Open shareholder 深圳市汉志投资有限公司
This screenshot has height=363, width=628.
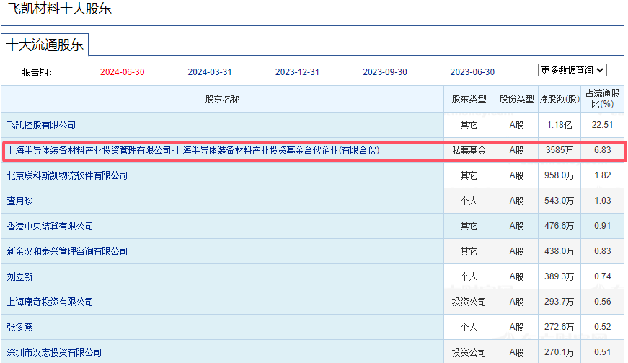pos(54,352)
